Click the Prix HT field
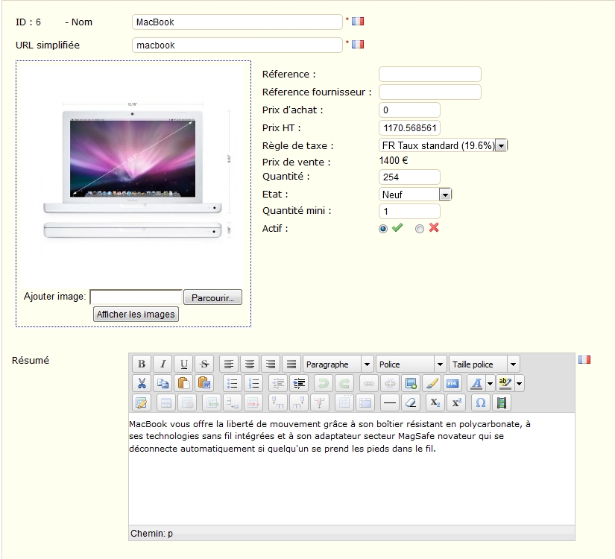615x559 pixels. [x=409, y=128]
